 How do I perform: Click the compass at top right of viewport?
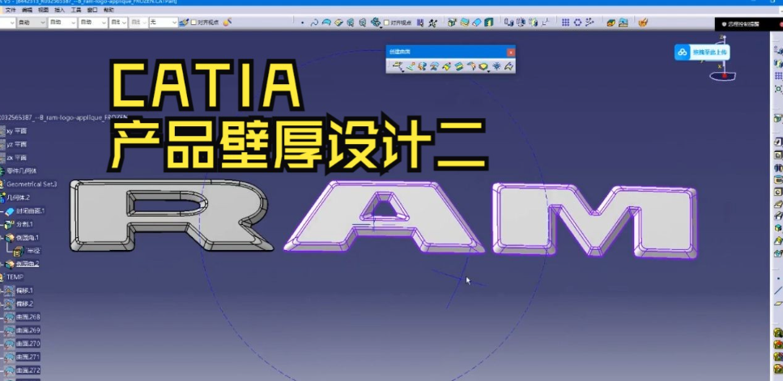click(x=723, y=70)
